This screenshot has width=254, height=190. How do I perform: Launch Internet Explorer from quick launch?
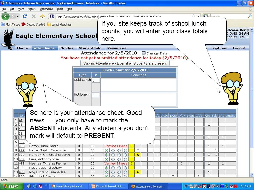point(35,186)
